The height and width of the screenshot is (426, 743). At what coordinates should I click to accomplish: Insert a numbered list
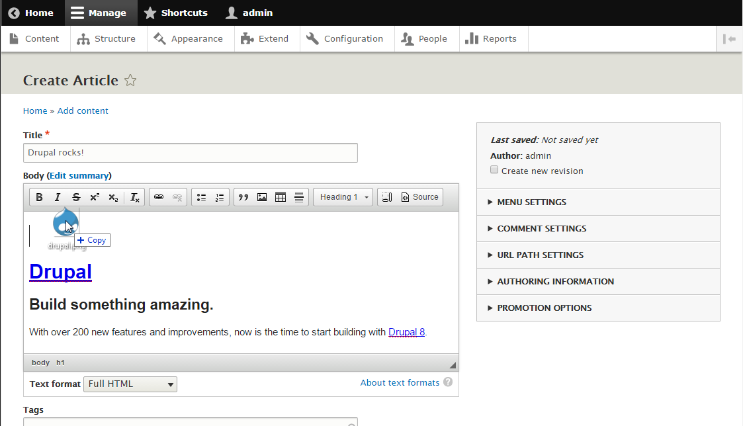220,197
